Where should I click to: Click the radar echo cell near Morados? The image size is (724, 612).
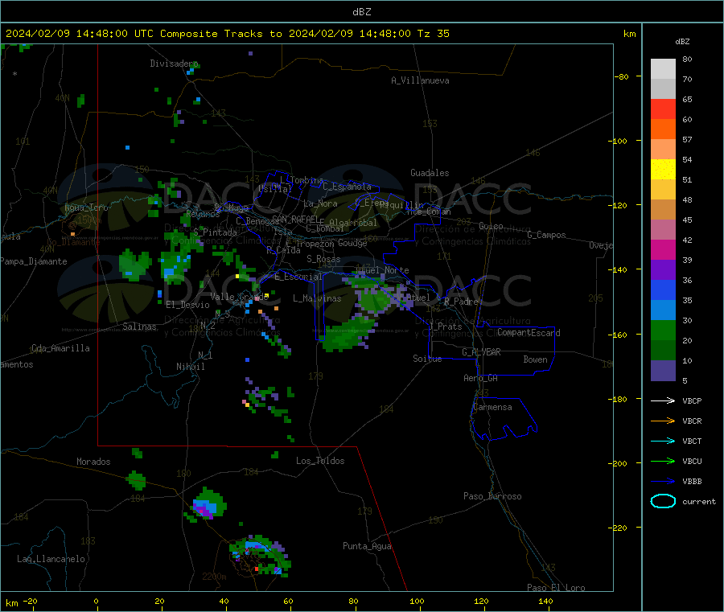[136, 480]
